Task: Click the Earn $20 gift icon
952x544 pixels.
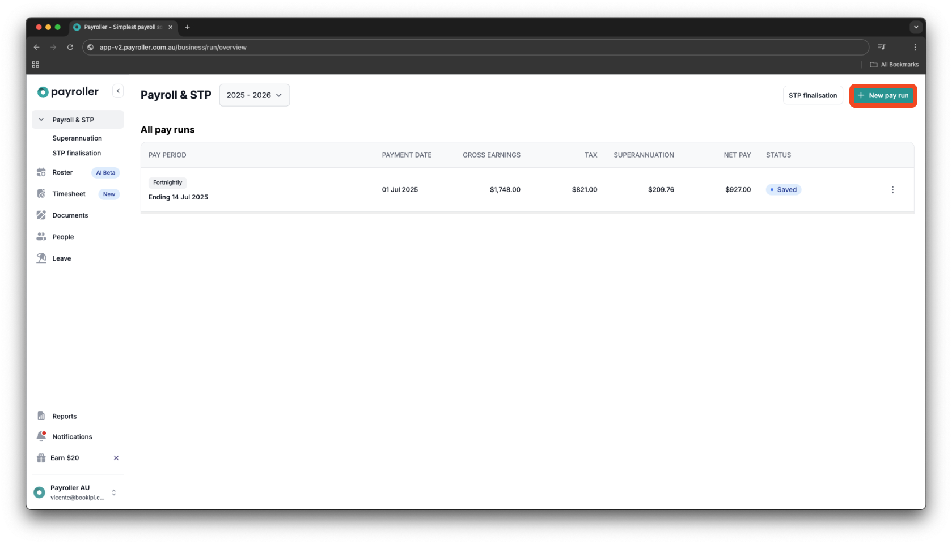Action: tap(40, 457)
